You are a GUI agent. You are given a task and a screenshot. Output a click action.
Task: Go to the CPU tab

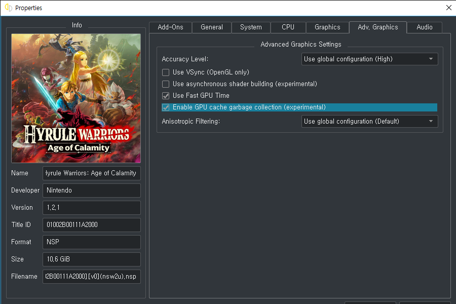(288, 27)
